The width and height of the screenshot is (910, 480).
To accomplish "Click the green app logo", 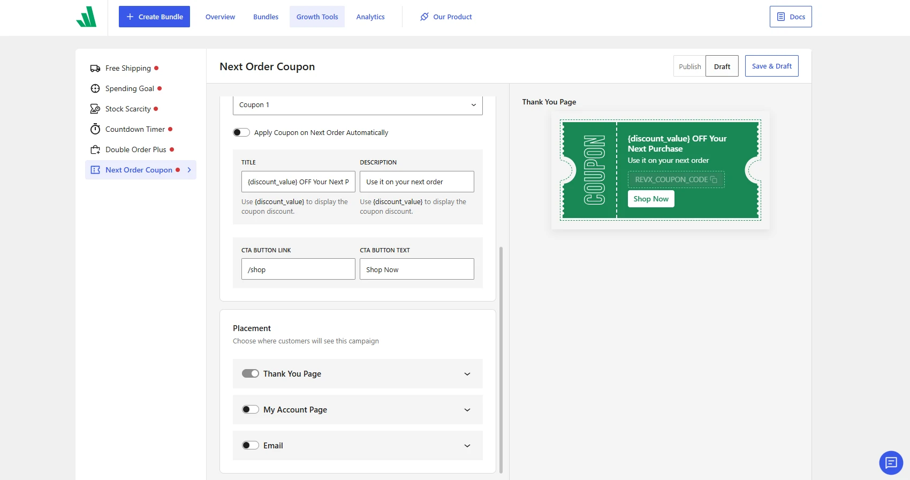I will pyautogui.click(x=86, y=17).
